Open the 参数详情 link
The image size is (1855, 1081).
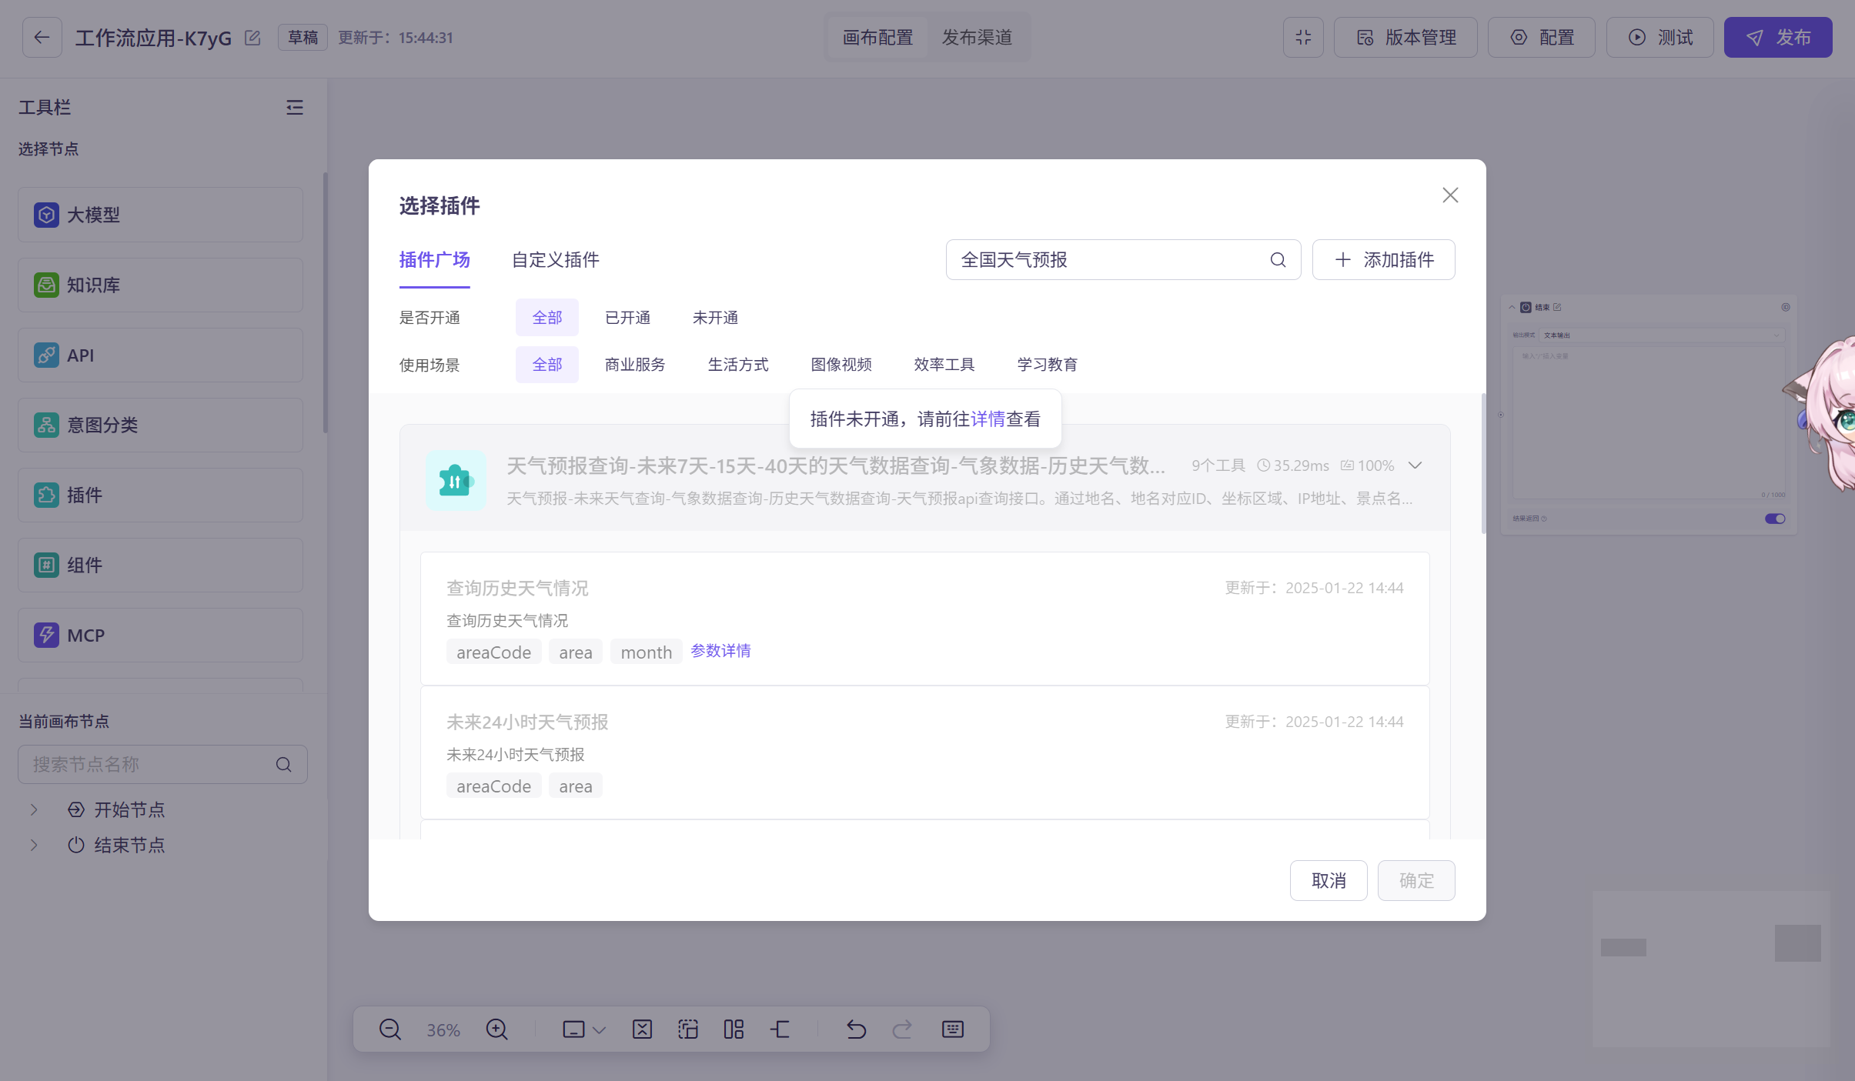720,651
